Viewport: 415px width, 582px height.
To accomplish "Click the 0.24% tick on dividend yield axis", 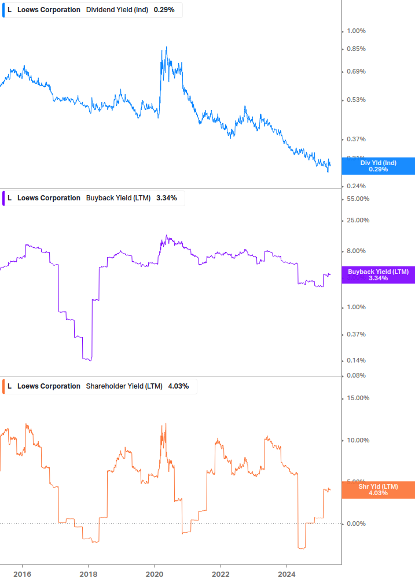I will coord(356,186).
